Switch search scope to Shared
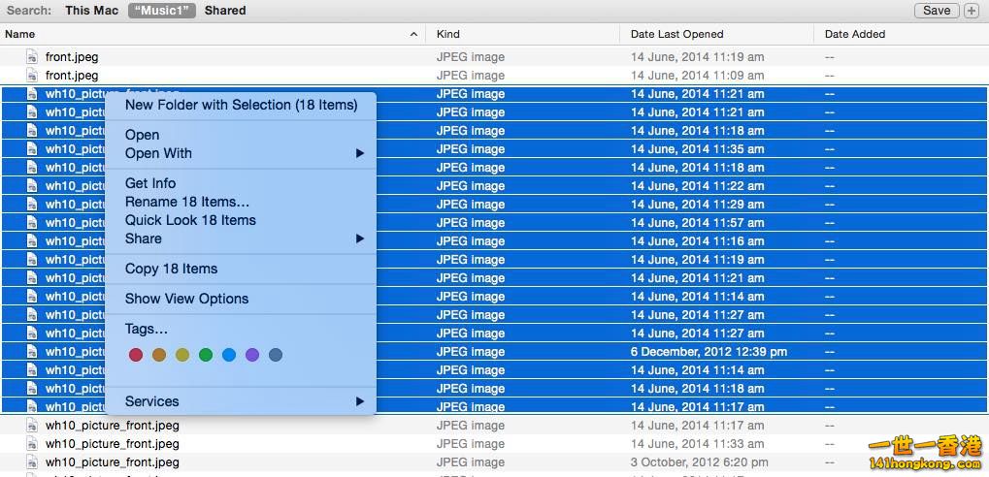 coord(225,11)
